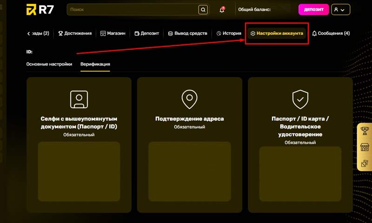Click the address location pin icon

coord(189,98)
